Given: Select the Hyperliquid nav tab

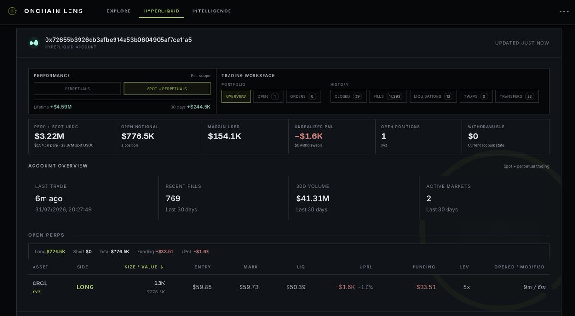Looking at the screenshot, I should [x=161, y=11].
